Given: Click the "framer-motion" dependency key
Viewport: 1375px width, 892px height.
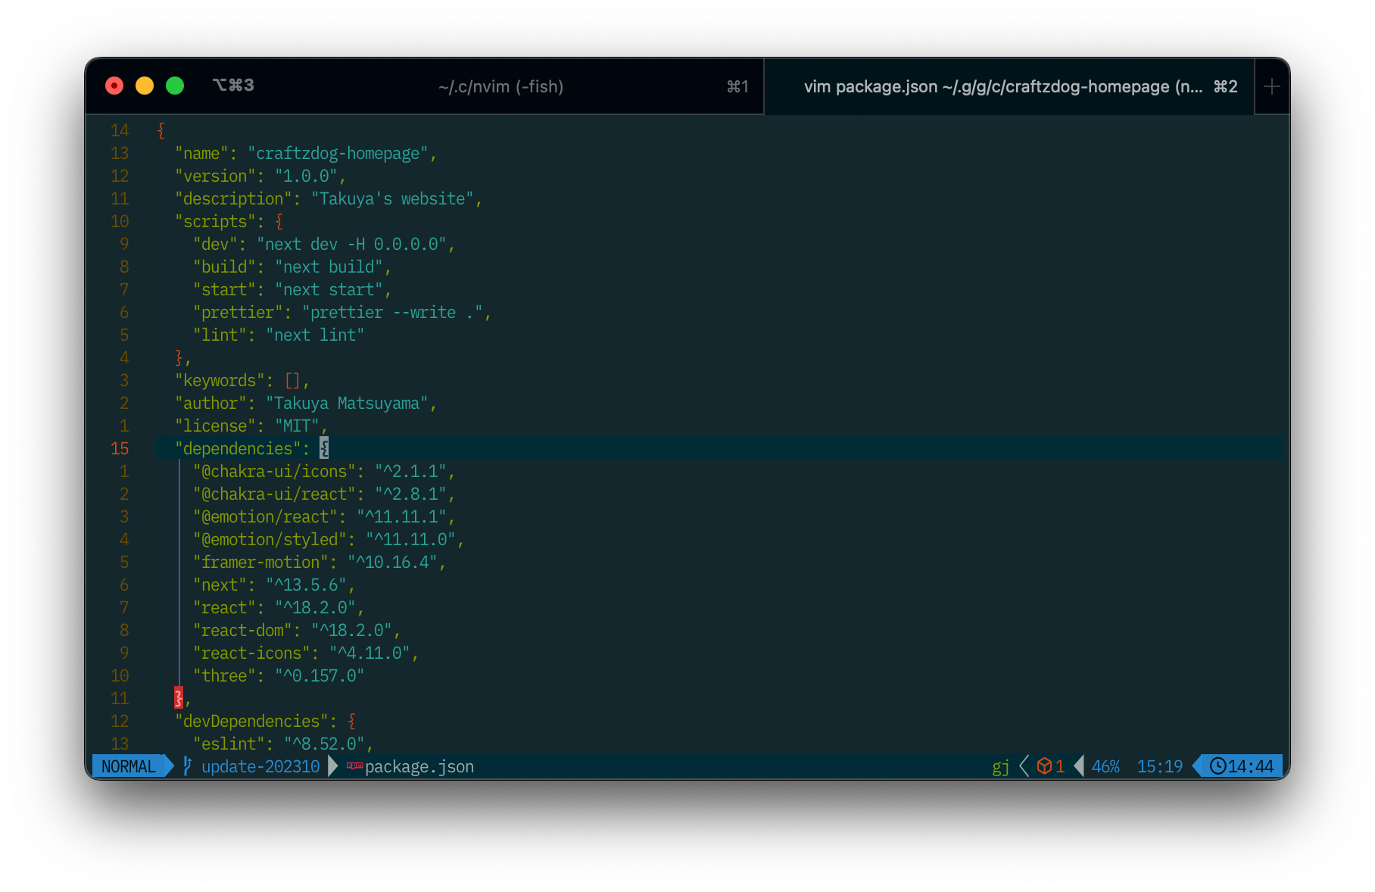Looking at the screenshot, I should (260, 562).
